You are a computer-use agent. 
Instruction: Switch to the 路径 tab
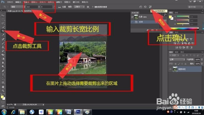point(182,52)
